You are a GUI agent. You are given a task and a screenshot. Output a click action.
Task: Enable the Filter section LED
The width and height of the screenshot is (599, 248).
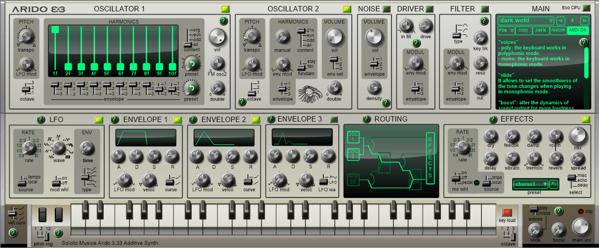click(485, 8)
